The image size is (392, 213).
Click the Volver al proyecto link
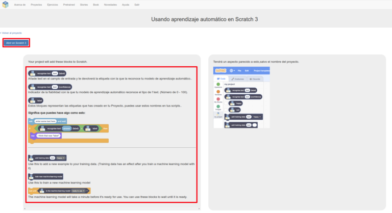pyautogui.click(x=11, y=33)
